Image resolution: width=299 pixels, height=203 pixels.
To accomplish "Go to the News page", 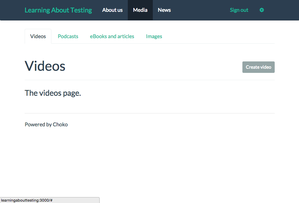I will pos(164,10).
